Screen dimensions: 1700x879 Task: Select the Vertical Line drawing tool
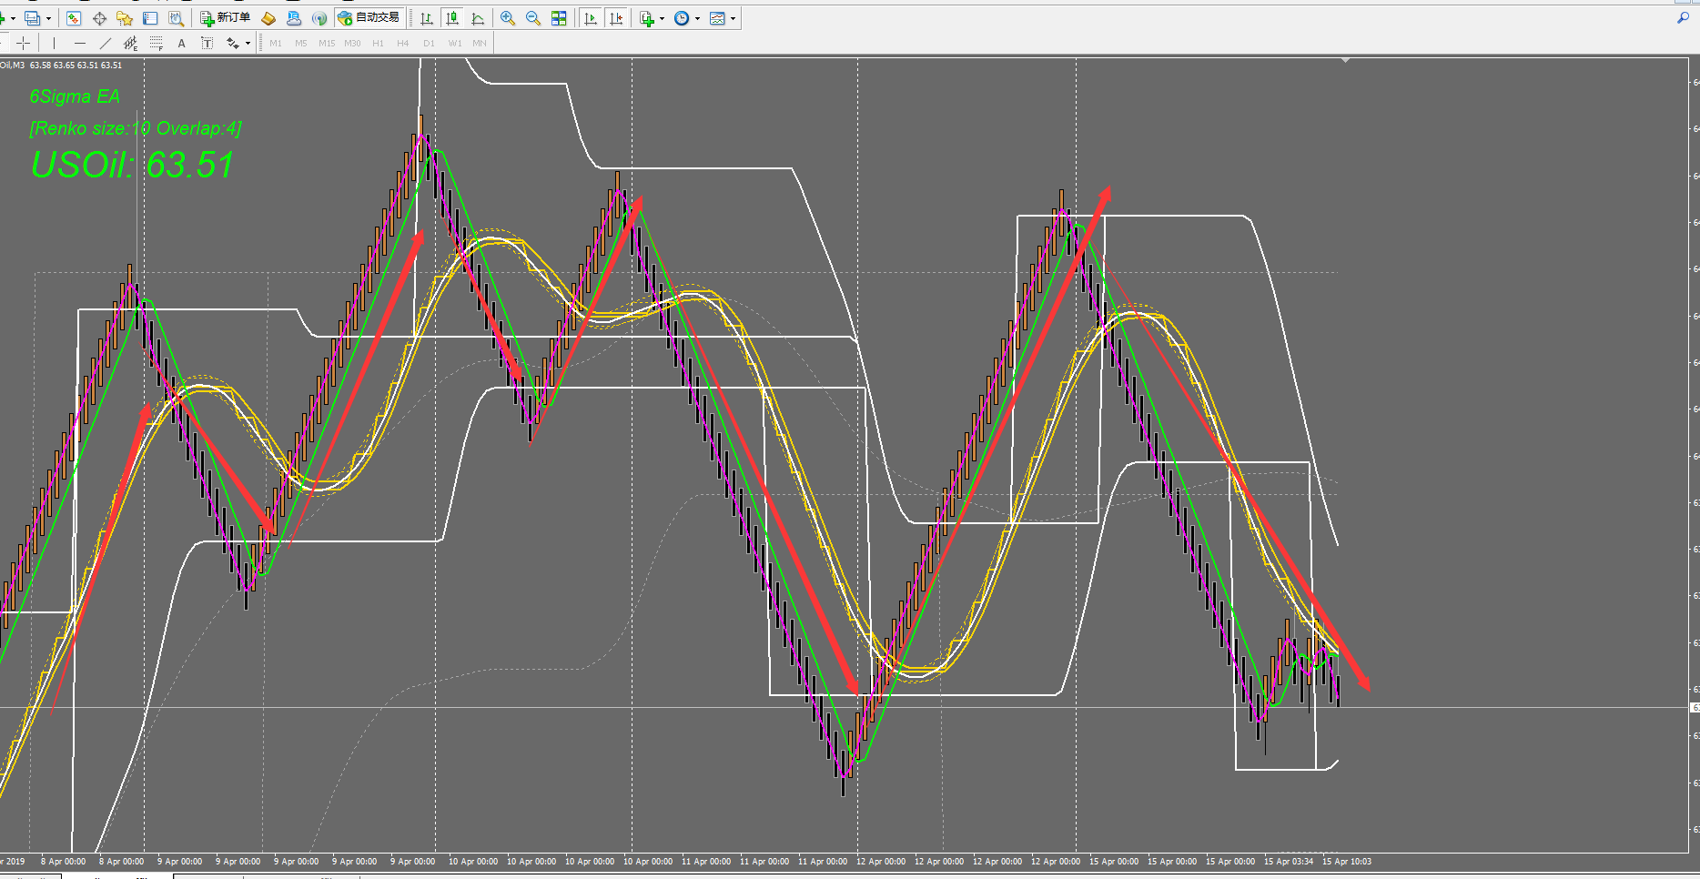tap(55, 43)
